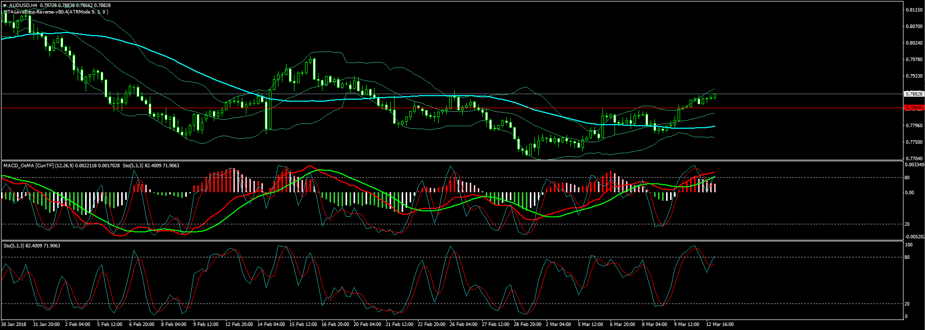Image resolution: width=925 pixels, height=330 pixels.
Task: Click the 0.79330 price axis label
Action: pyautogui.click(x=914, y=76)
